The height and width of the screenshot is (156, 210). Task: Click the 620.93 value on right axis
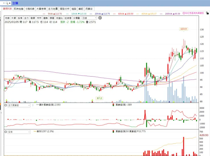pyautogui.click(x=204, y=135)
